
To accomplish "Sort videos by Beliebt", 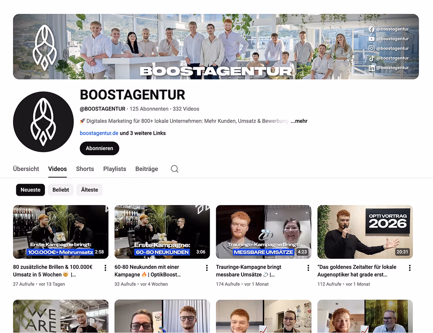I will pos(61,190).
